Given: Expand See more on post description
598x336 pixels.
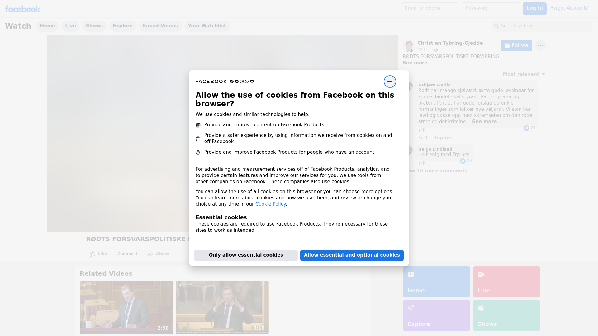Looking at the screenshot, I should click(x=415, y=63).
